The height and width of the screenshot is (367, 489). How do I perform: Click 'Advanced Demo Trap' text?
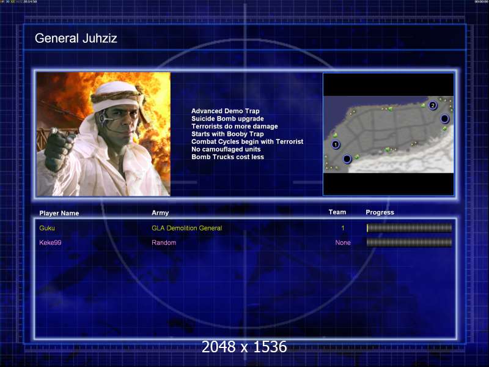pos(225,111)
